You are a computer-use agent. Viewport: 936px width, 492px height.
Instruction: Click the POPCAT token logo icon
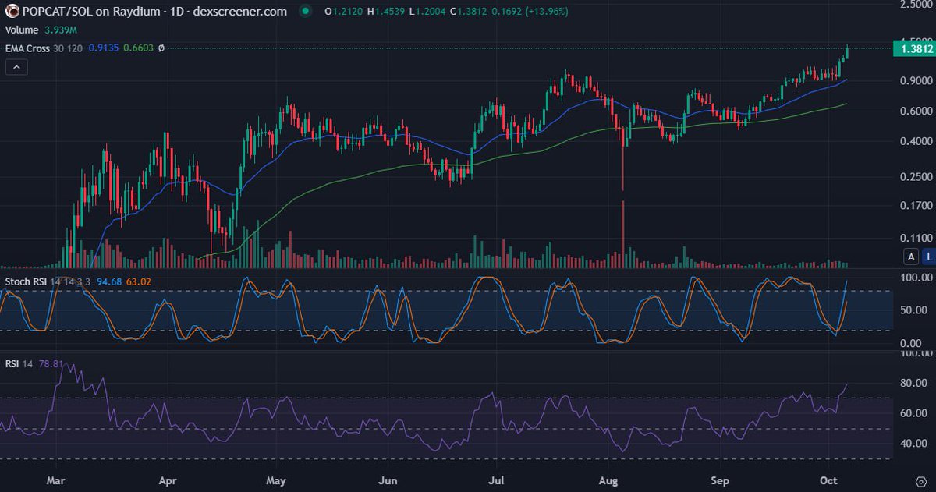pos(11,12)
